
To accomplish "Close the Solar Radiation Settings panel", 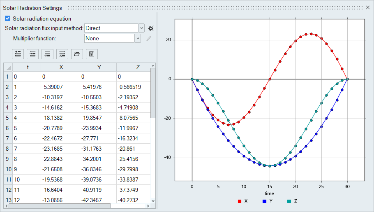I will (x=368, y=7).
